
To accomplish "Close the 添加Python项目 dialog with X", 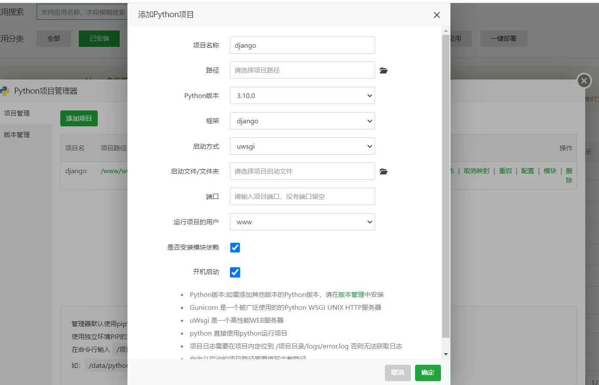I will pos(437,15).
